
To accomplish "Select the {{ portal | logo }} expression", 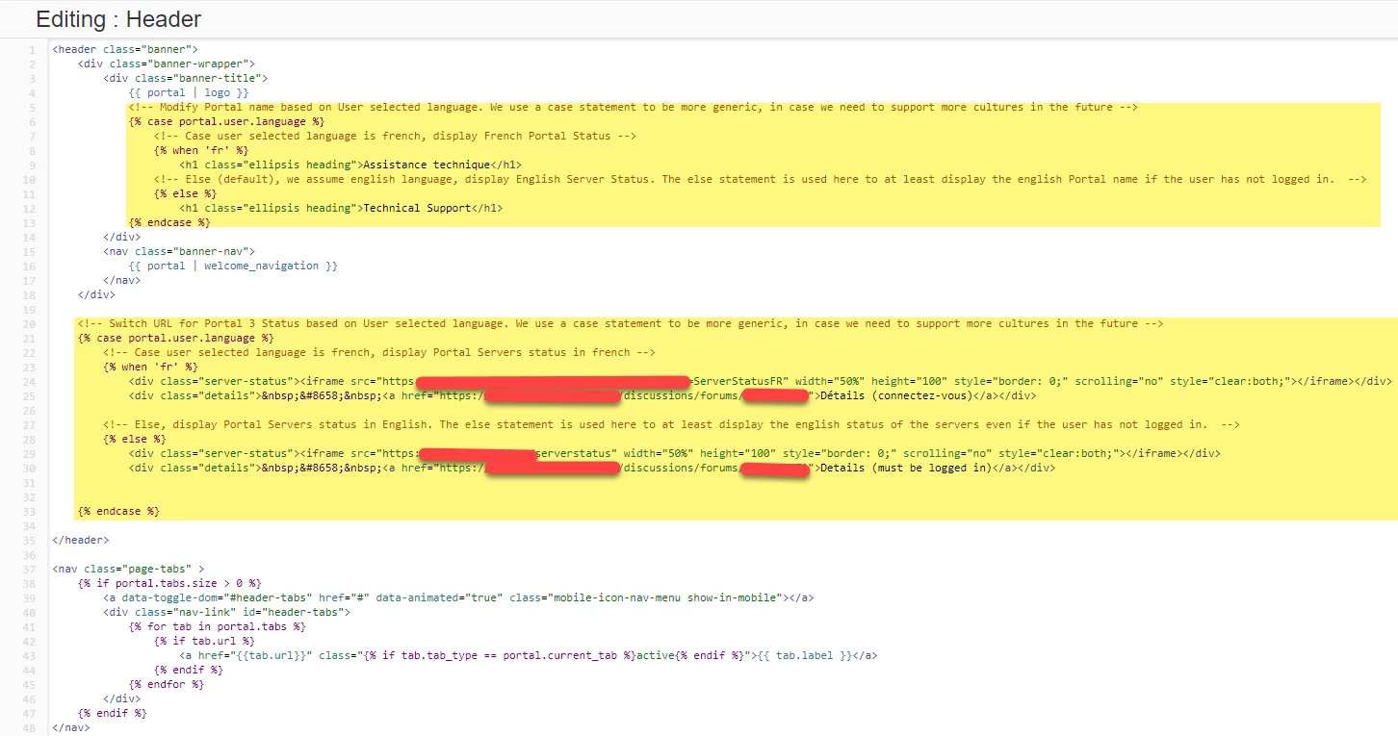I will click(x=189, y=92).
